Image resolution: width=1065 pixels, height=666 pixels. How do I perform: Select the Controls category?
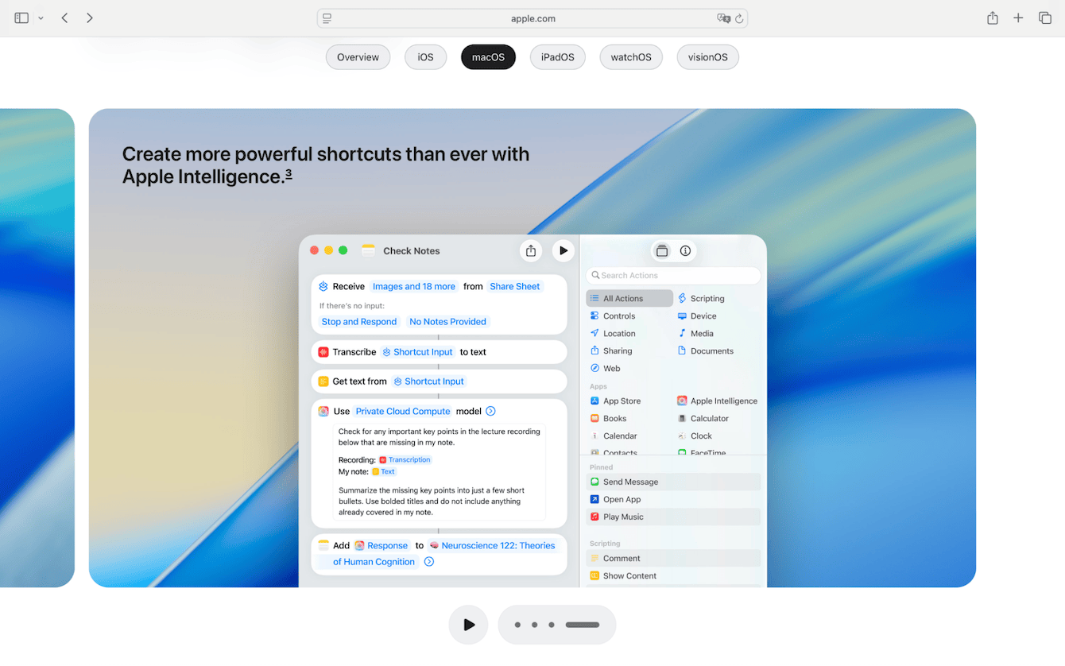tap(618, 316)
